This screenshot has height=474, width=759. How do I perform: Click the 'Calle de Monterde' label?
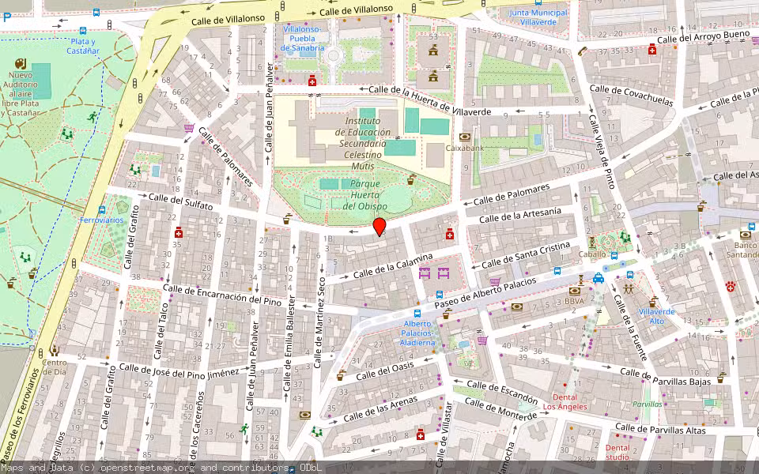tap(500, 409)
